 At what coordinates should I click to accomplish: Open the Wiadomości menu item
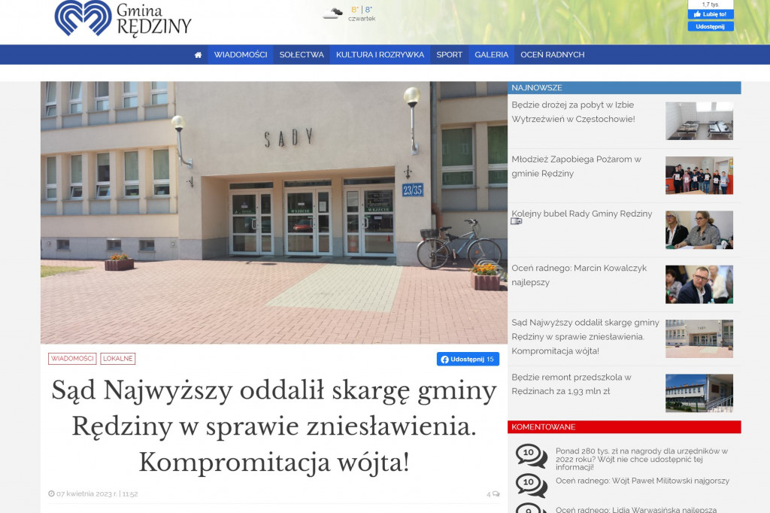[240, 55]
